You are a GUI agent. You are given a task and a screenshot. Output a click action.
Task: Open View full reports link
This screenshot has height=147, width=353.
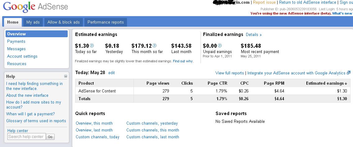pyautogui.click(x=230, y=73)
